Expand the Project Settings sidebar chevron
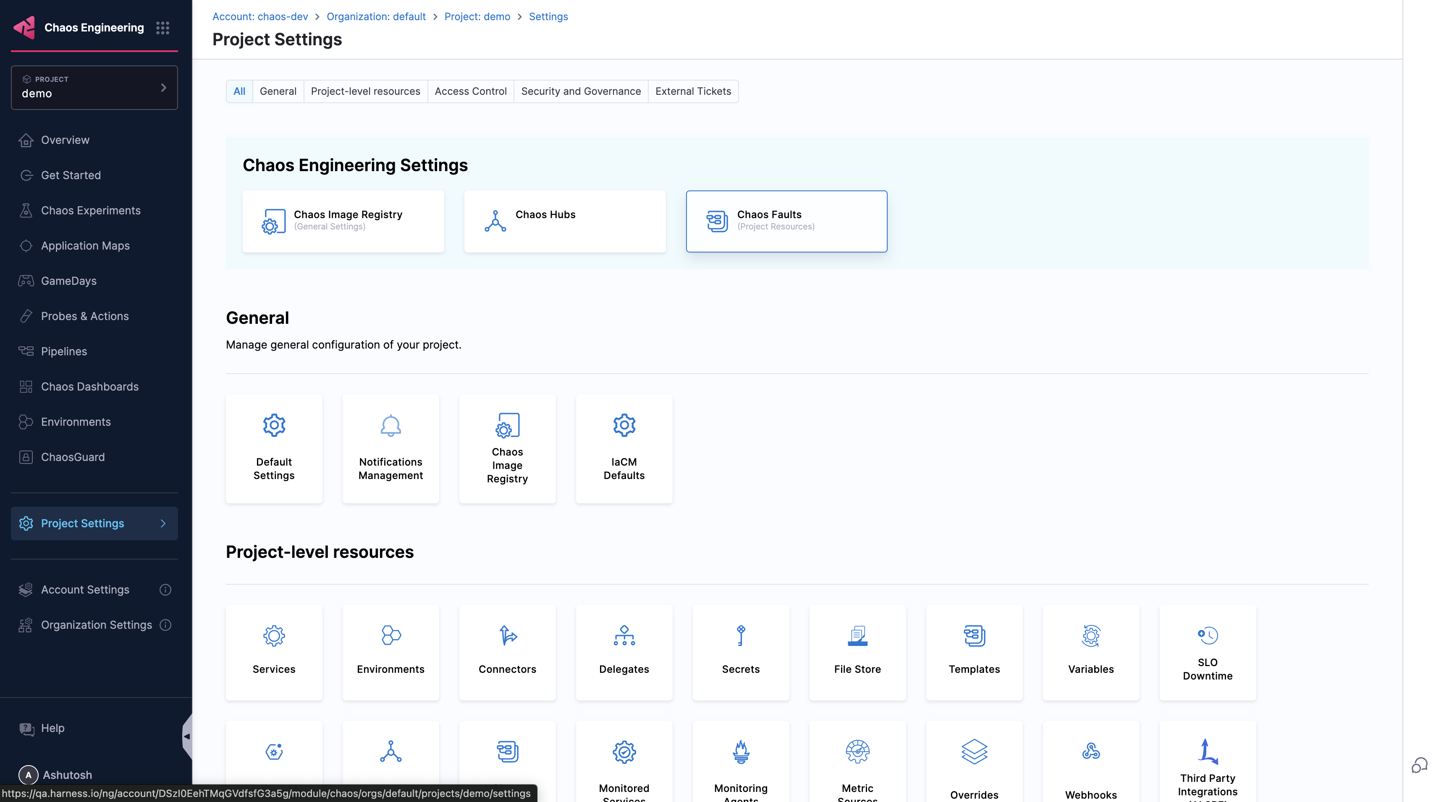1436x802 pixels. click(x=163, y=523)
